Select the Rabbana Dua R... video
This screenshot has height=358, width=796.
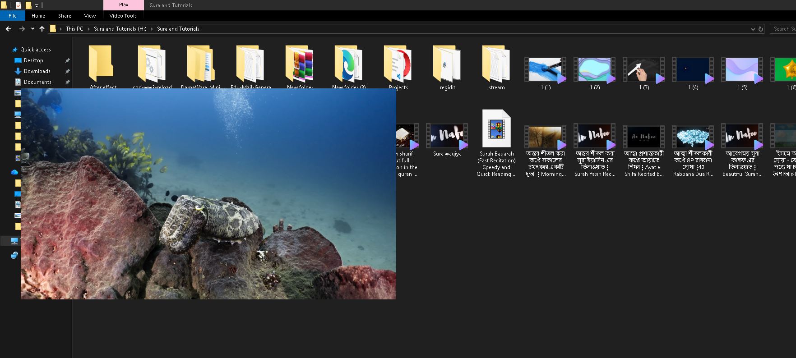(693, 151)
